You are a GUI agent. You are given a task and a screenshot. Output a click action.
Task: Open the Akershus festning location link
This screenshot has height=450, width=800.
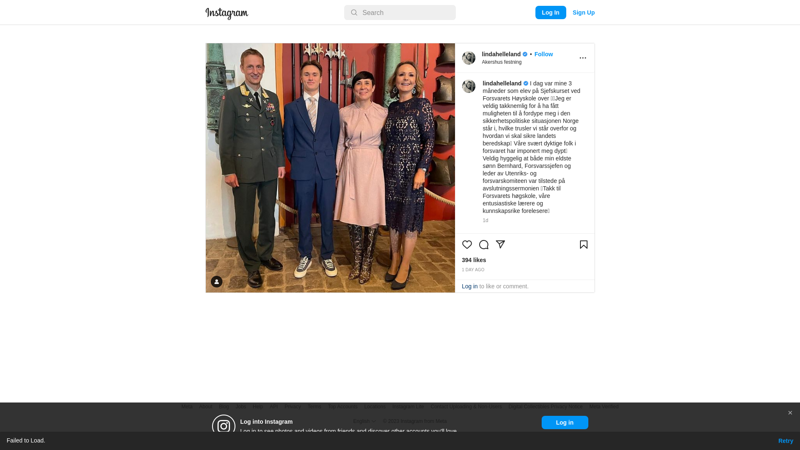point(501,62)
